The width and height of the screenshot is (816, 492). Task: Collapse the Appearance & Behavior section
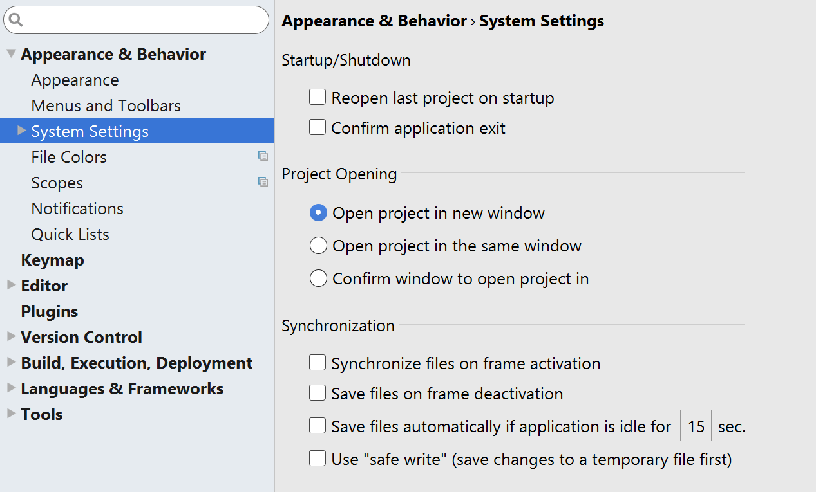tap(11, 54)
